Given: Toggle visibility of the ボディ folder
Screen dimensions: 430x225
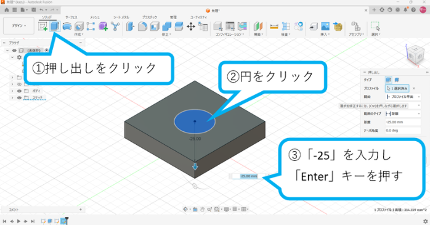Looking at the screenshot, I should [x=19, y=91].
